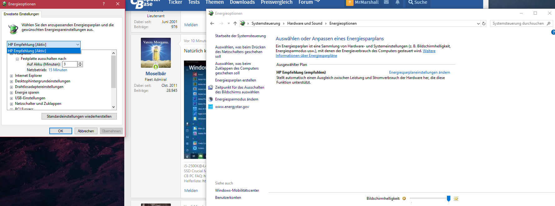Adjust the Bildschirmhelligkeit slider handle
Image resolution: width=555 pixels, height=206 pixels.
click(448, 199)
